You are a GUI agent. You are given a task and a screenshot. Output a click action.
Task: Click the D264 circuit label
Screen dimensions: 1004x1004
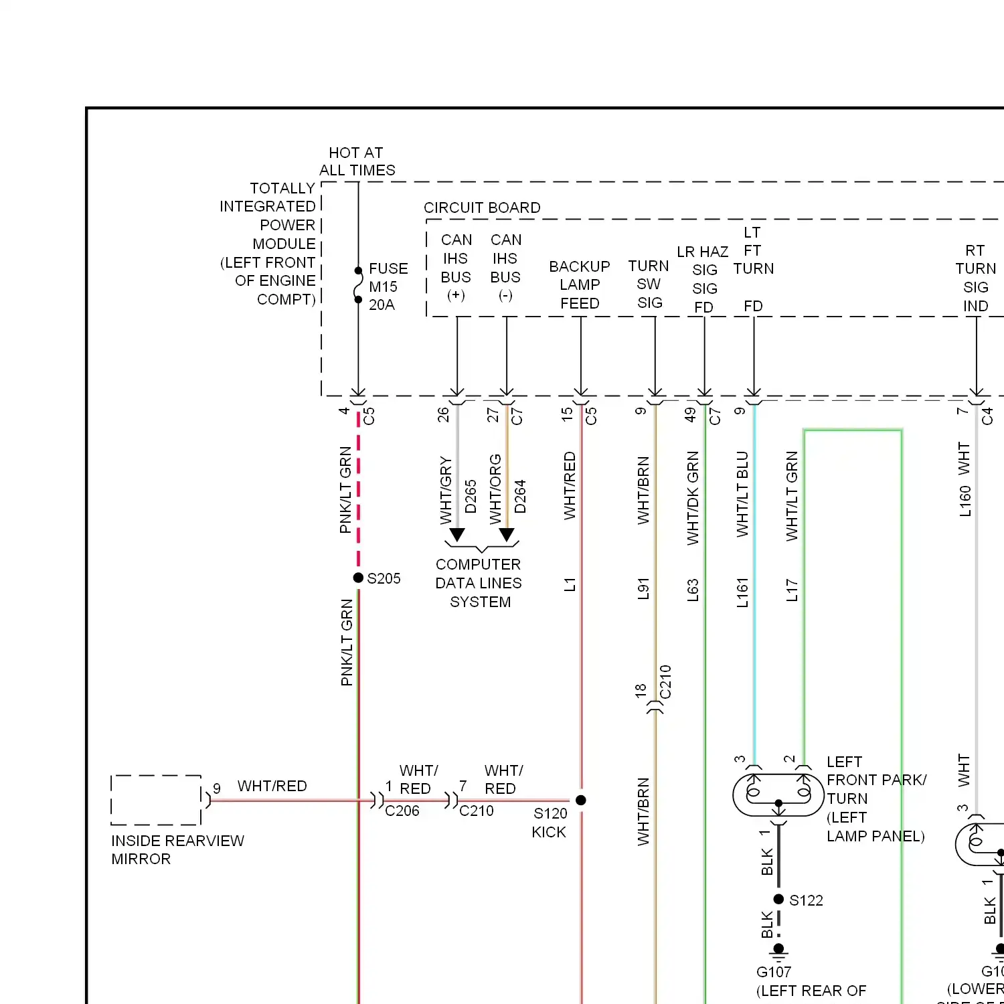(520, 497)
